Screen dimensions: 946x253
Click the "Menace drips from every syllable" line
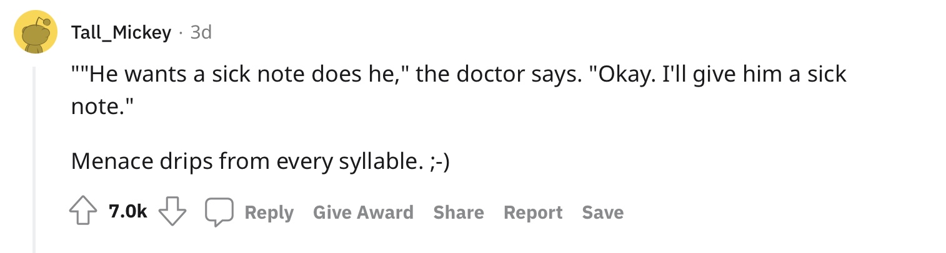261,162
